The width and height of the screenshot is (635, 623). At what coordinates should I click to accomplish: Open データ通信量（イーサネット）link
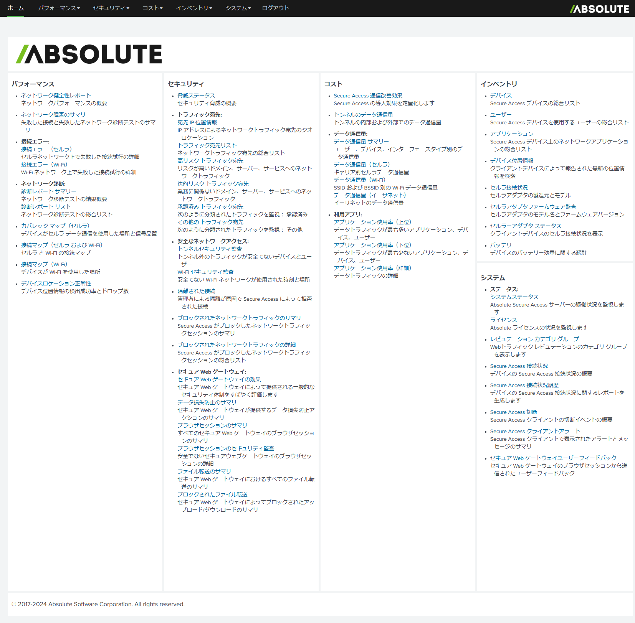click(x=370, y=195)
